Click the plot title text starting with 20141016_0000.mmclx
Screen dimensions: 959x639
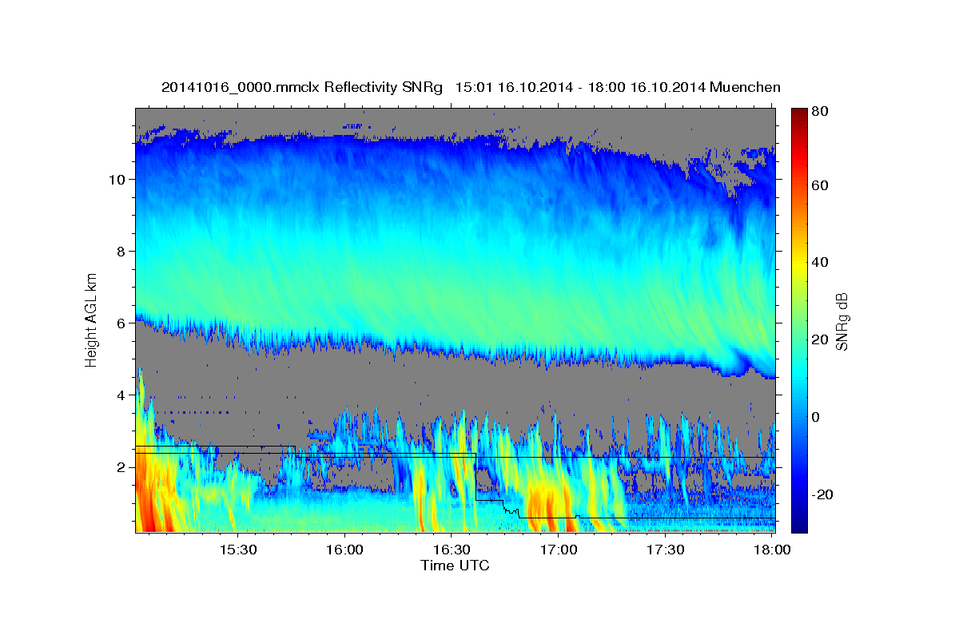(471, 87)
